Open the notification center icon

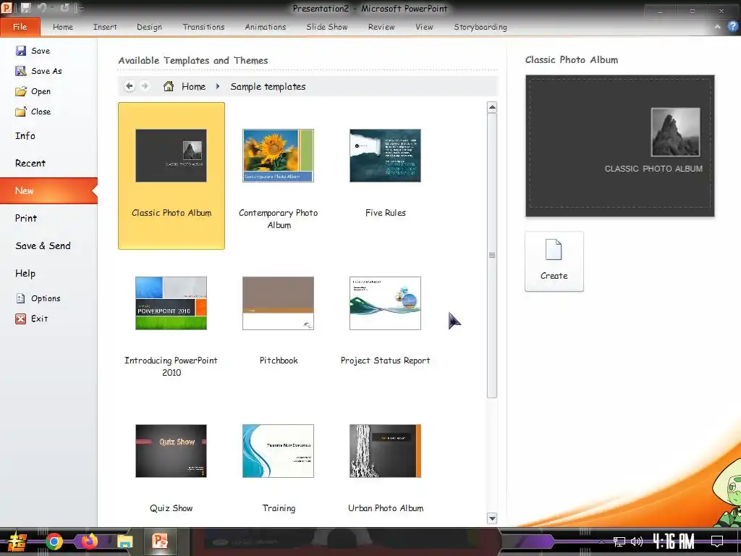(717, 542)
